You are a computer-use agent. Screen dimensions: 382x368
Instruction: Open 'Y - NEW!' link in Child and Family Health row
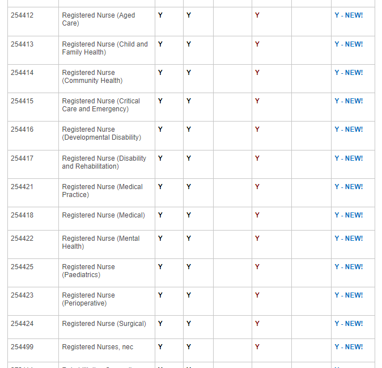tap(348, 44)
